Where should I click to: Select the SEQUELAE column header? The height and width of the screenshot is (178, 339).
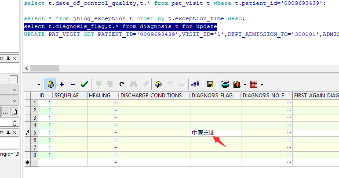pos(70,96)
